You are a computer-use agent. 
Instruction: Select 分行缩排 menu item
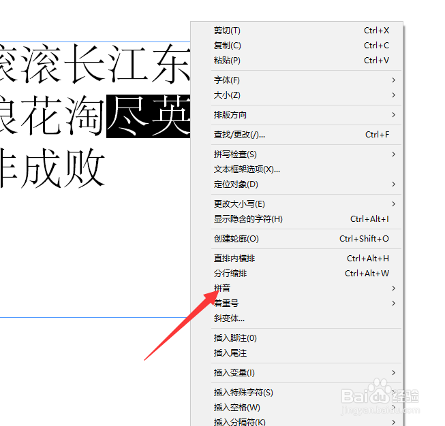pos(297,274)
